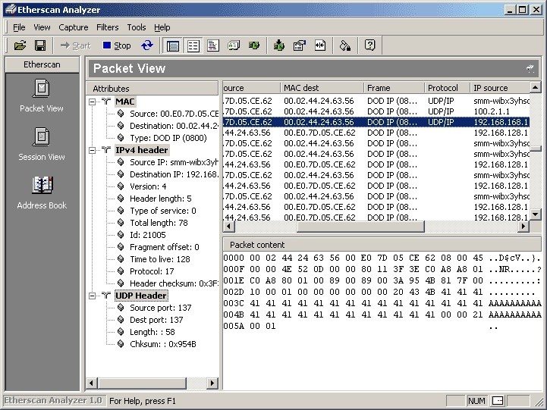
Task: Select Protocol: 17 attribute
Action: [152, 271]
